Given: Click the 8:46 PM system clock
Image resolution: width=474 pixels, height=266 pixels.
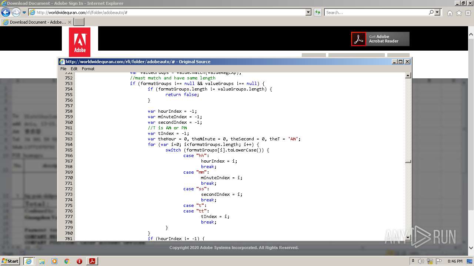Looking at the screenshot, I should click(455, 261).
